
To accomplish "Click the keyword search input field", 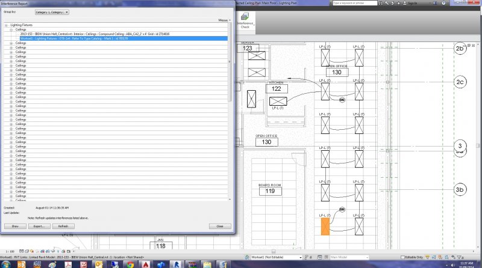I will click(355, 3).
